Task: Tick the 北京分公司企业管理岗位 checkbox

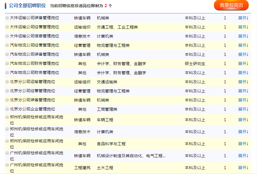Action: pos(7,109)
